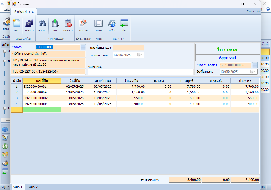Click the บันทึก (Save) floppy disk icon

29,26
